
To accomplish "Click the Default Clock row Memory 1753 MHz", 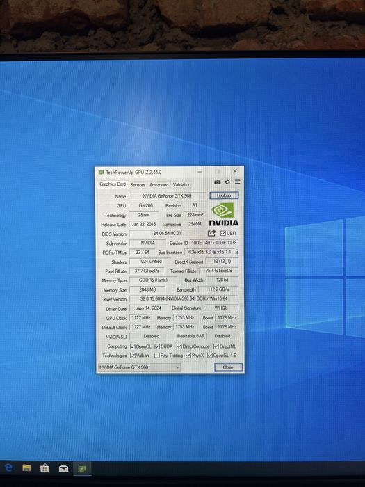I will pyautogui.click(x=185, y=327).
